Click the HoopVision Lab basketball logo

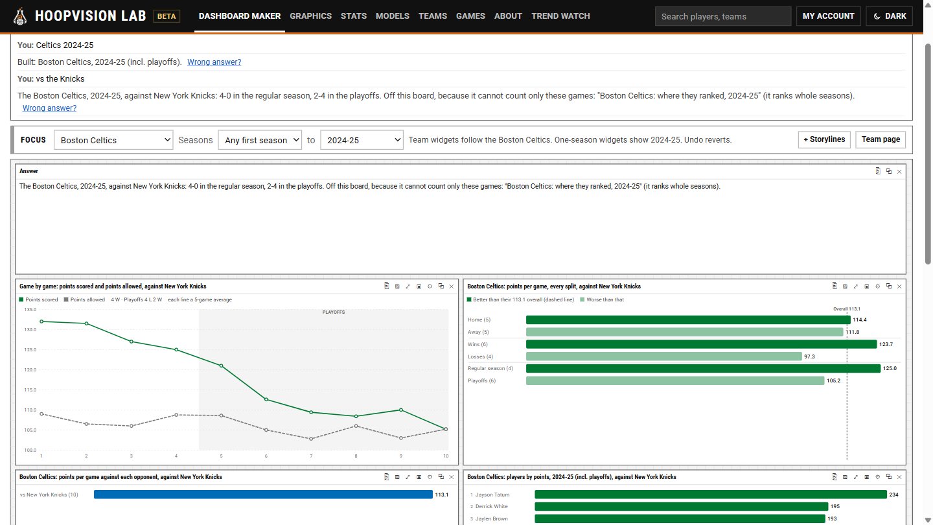(21, 16)
